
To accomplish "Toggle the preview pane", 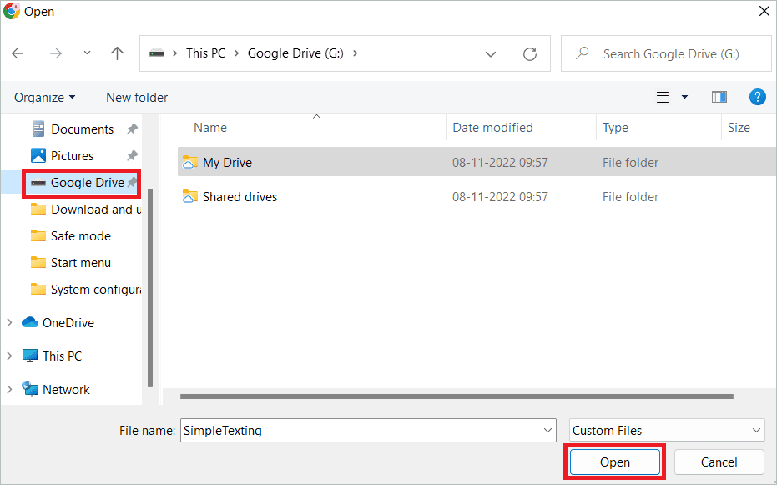I will tap(719, 97).
